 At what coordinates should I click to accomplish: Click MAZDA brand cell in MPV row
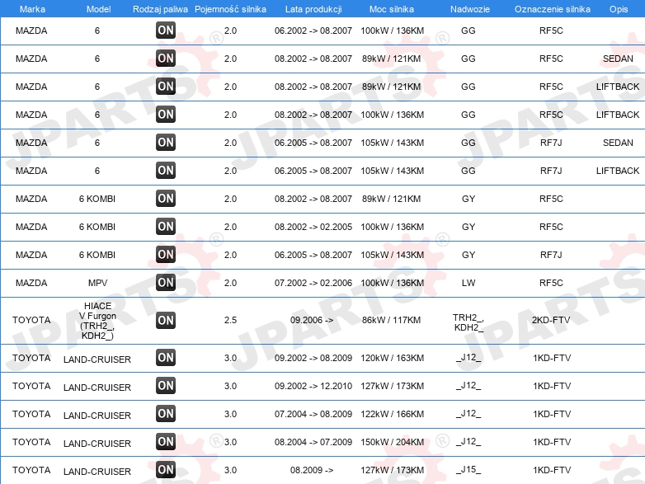point(31,283)
